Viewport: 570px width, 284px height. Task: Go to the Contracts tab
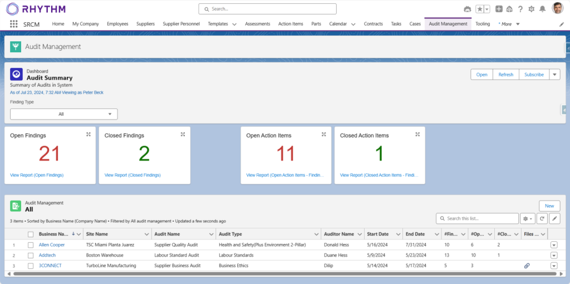pyautogui.click(x=373, y=24)
